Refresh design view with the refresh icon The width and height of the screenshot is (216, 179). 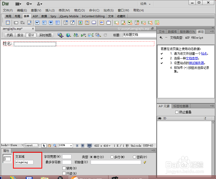[x=105, y=35]
